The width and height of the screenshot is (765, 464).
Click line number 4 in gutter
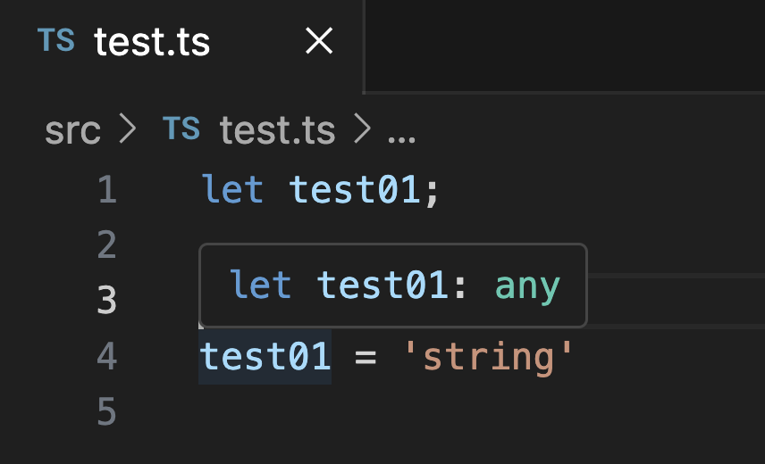107,356
